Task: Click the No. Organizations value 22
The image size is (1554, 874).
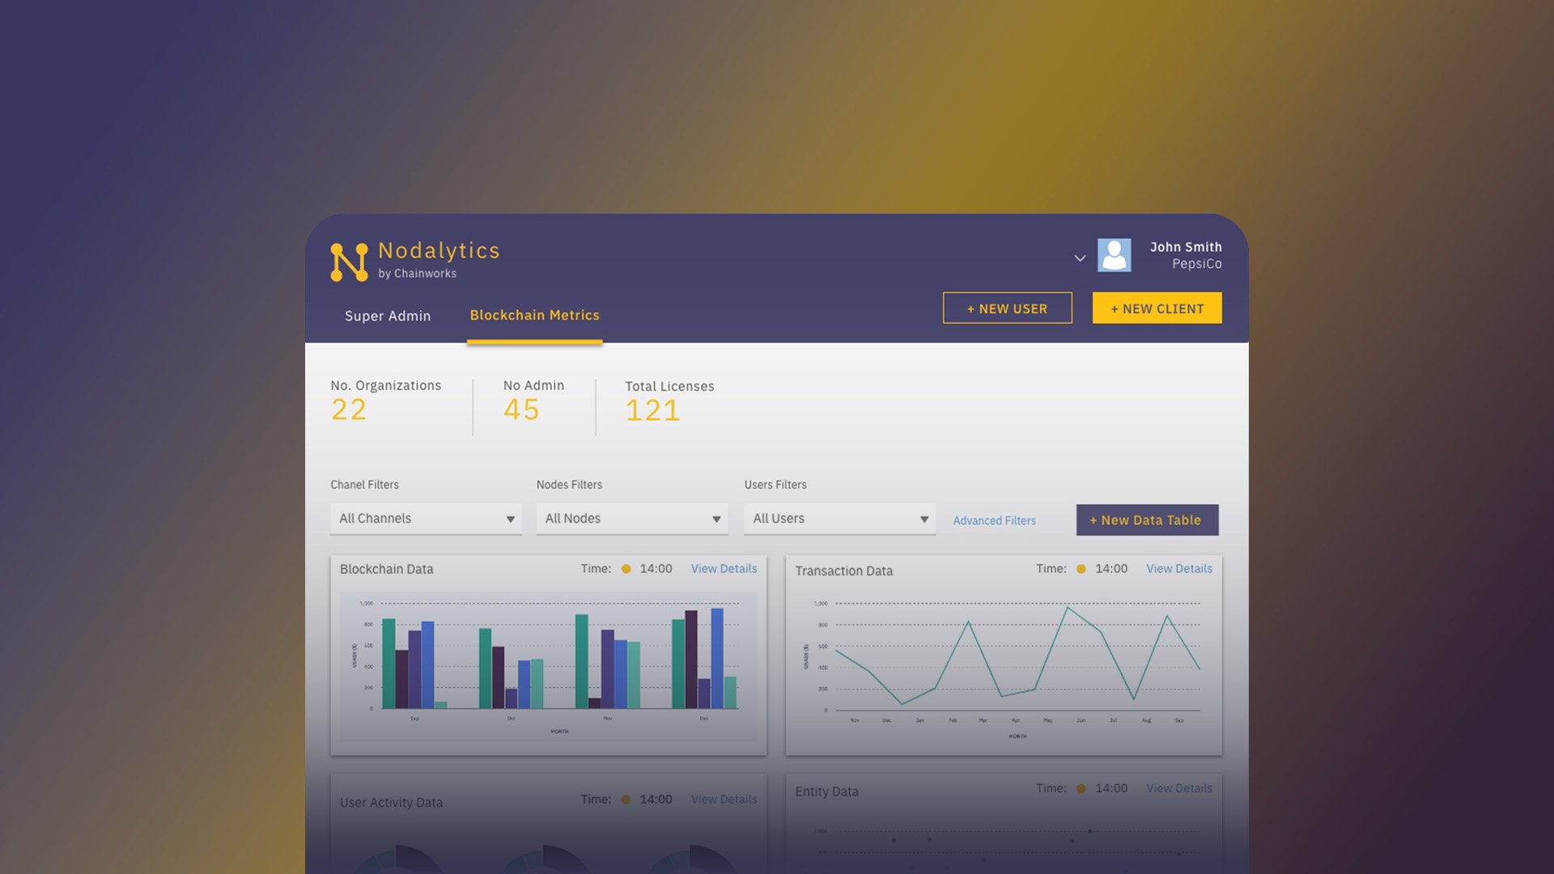Action: click(x=349, y=410)
